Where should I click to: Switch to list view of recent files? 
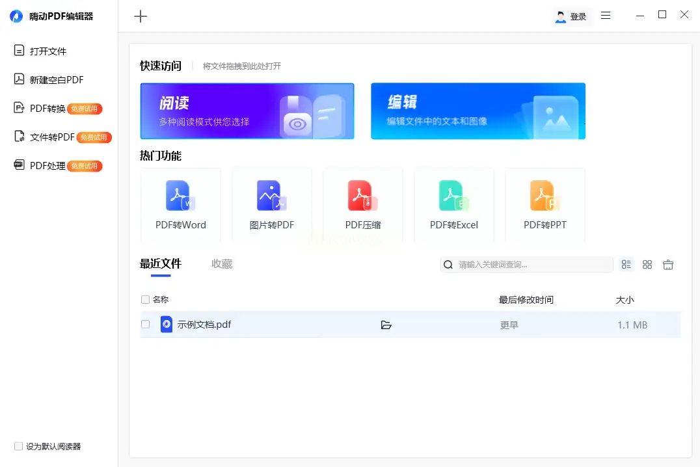(626, 265)
